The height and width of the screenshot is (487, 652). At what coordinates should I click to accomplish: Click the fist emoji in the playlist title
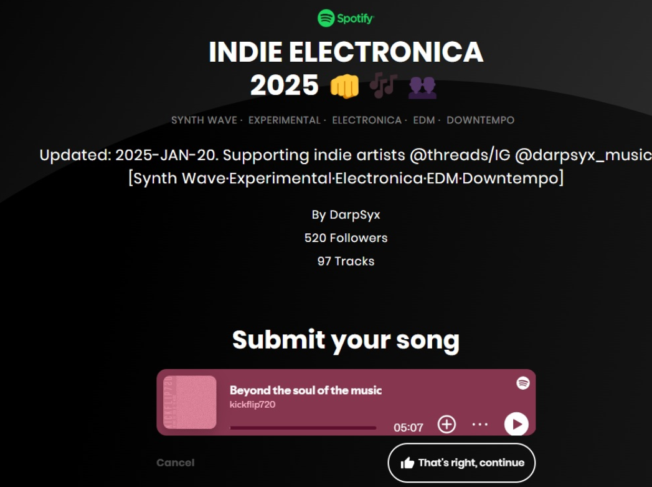pos(345,86)
